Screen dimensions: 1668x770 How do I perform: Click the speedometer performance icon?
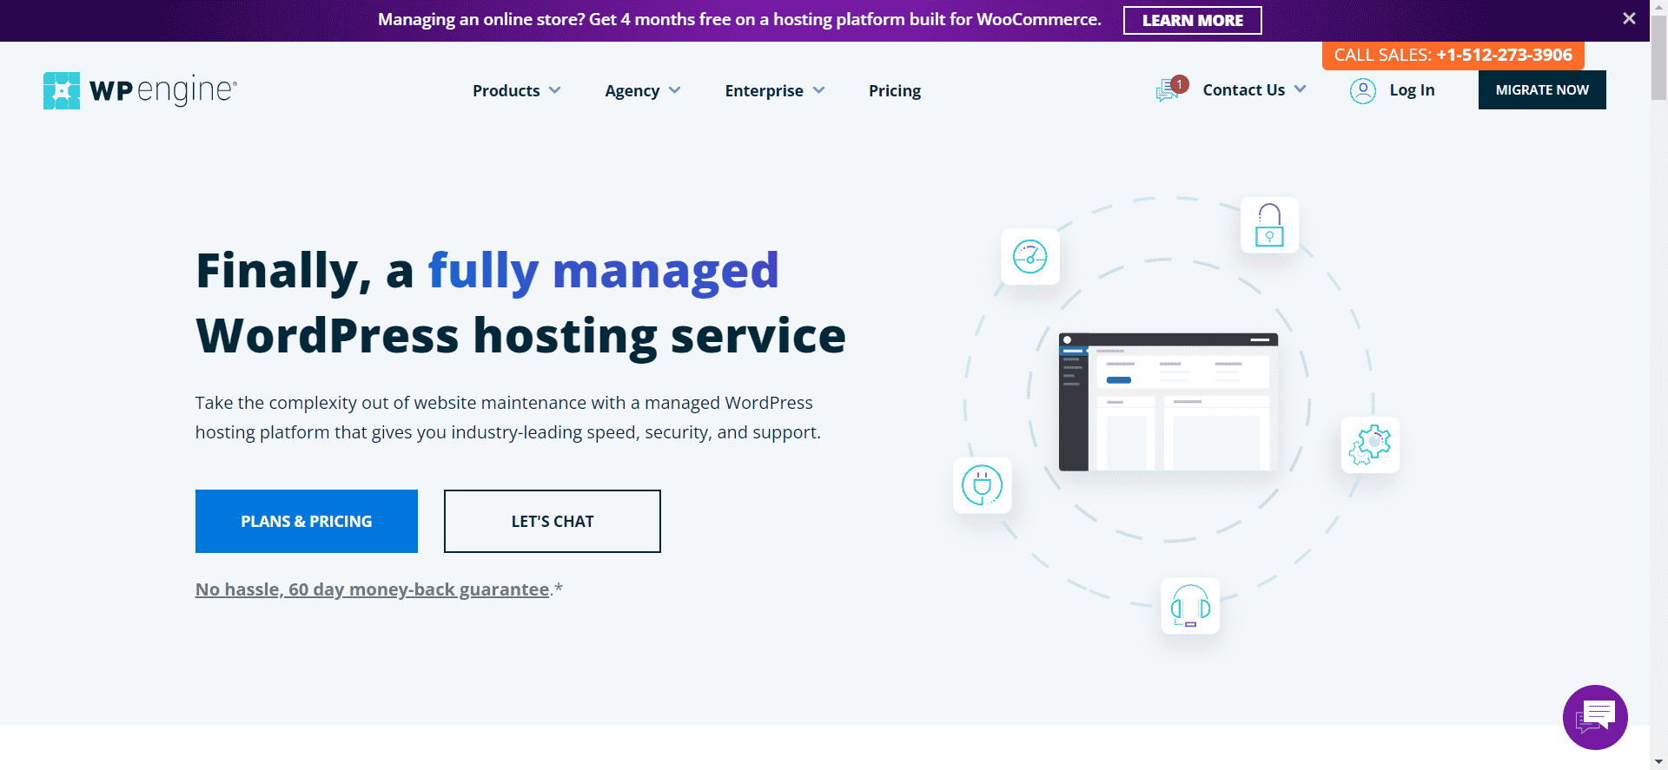[x=1030, y=256]
